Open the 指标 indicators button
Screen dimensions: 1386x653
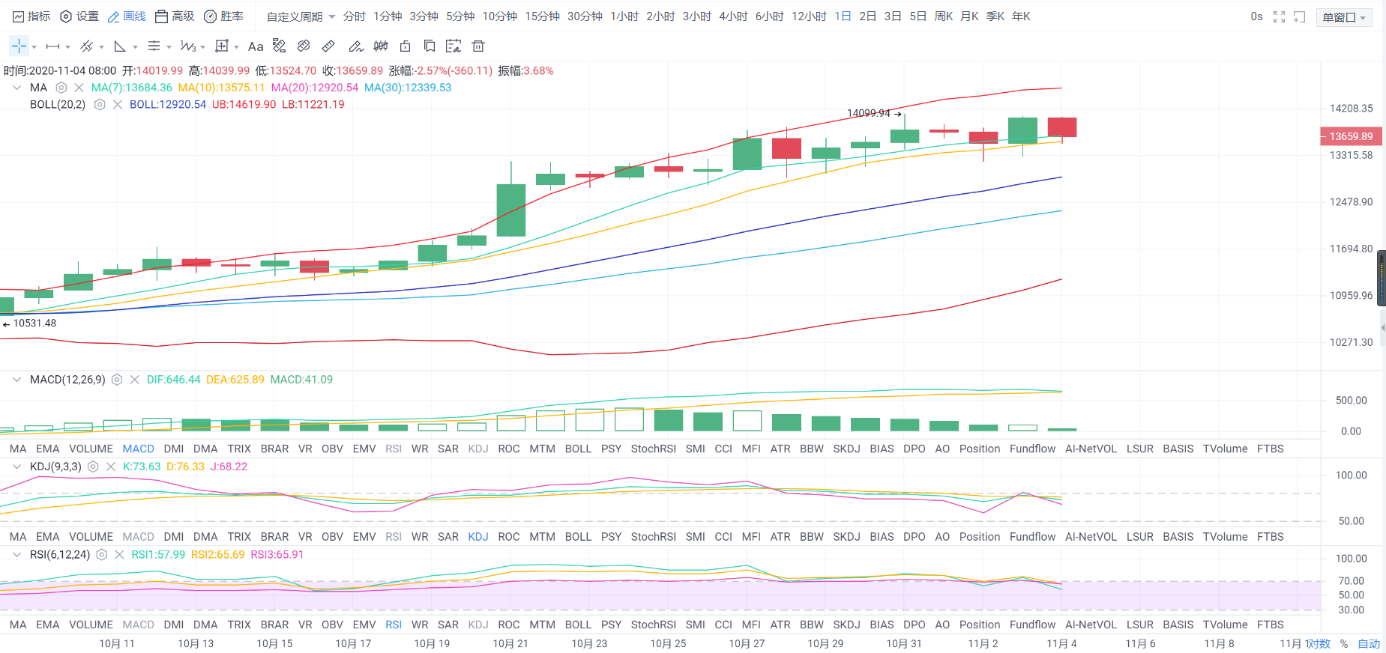(x=31, y=16)
